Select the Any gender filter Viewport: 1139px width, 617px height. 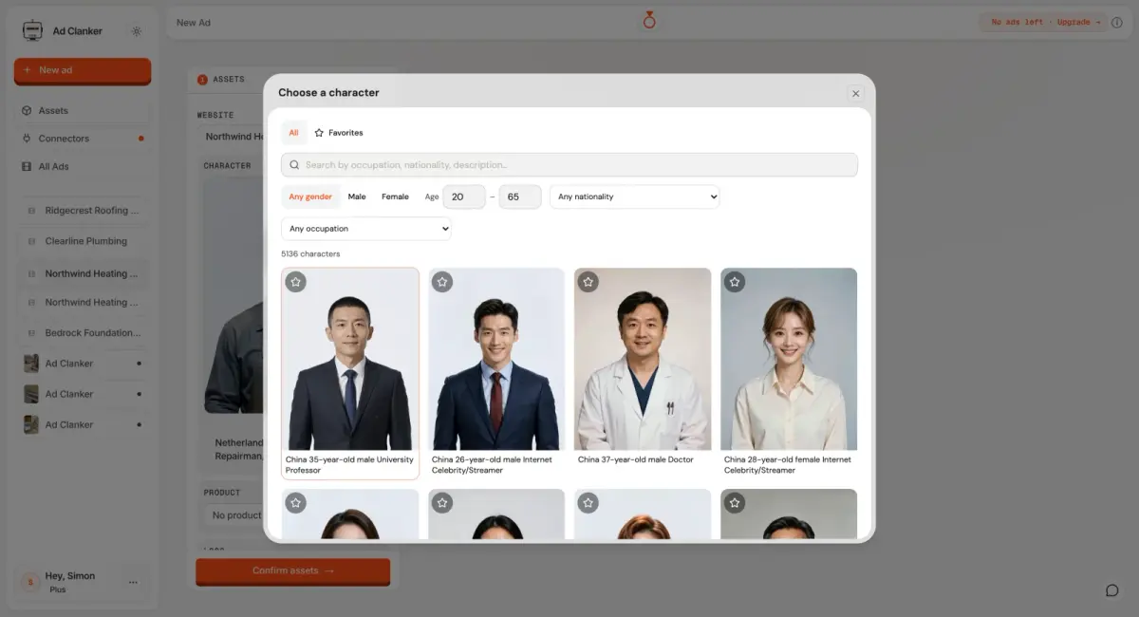pyautogui.click(x=310, y=196)
